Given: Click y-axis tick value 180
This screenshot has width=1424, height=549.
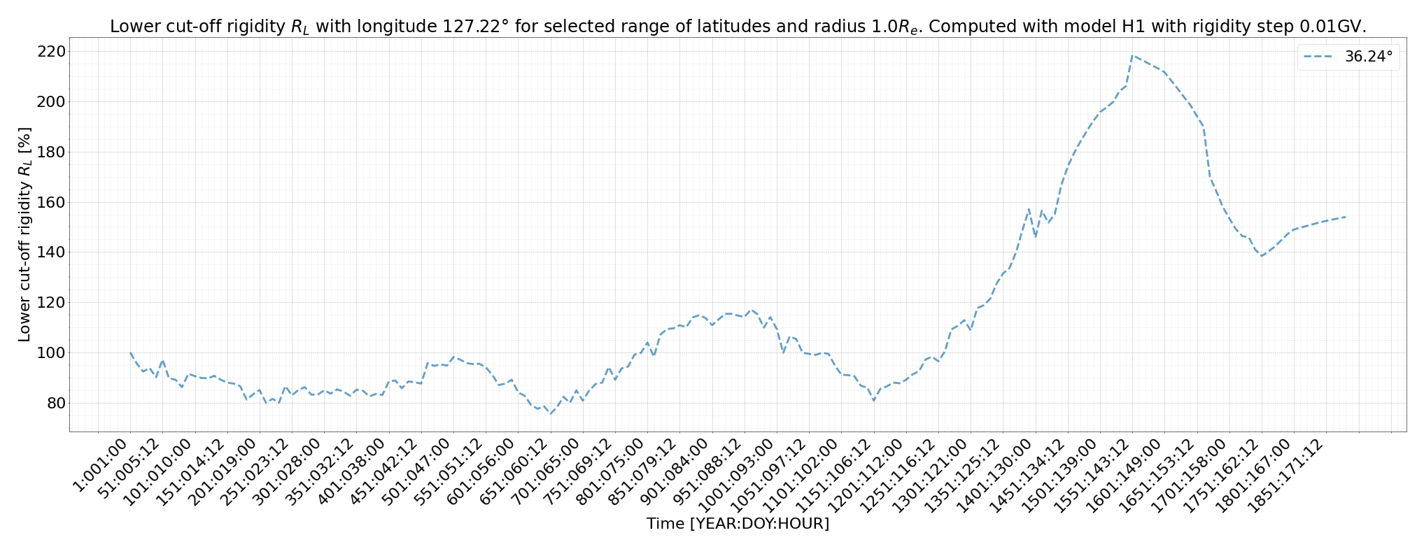Looking at the screenshot, I should [x=52, y=152].
